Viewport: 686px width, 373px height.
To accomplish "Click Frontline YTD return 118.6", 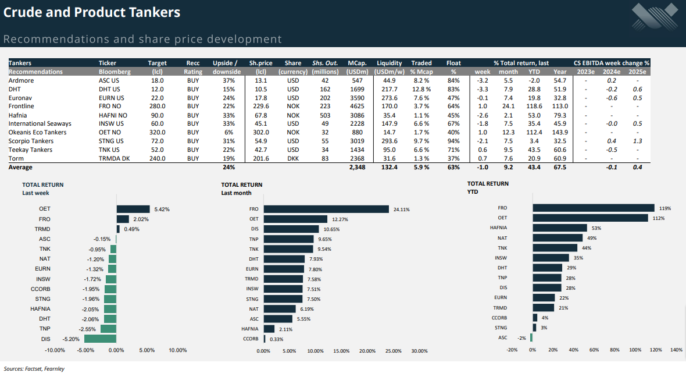I will [534, 106].
